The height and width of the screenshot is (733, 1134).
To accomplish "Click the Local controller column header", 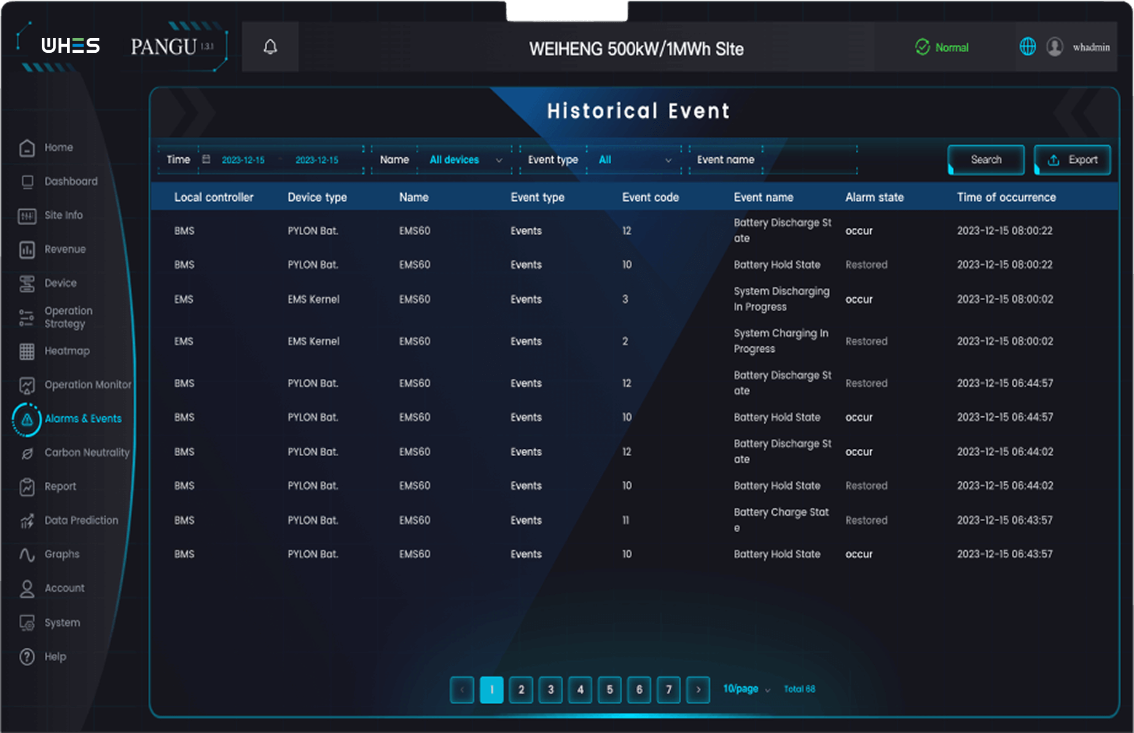I will [x=214, y=197].
